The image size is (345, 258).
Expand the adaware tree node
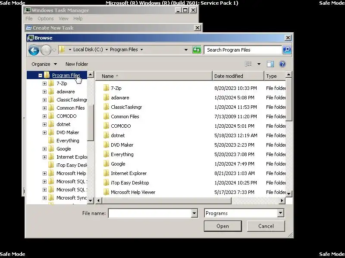[x=44, y=92]
